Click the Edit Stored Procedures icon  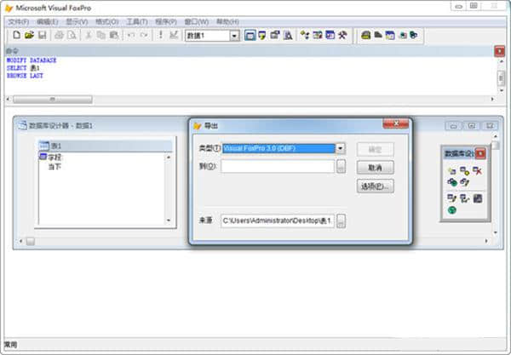coord(478,198)
